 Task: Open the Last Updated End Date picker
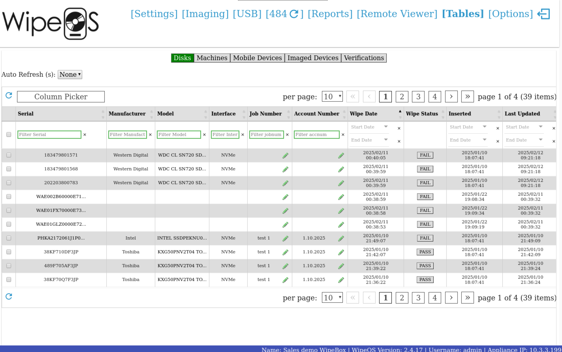524,140
